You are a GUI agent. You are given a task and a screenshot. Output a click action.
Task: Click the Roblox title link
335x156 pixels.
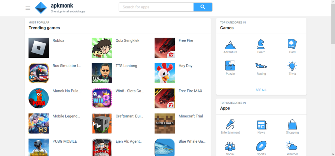point(58,40)
